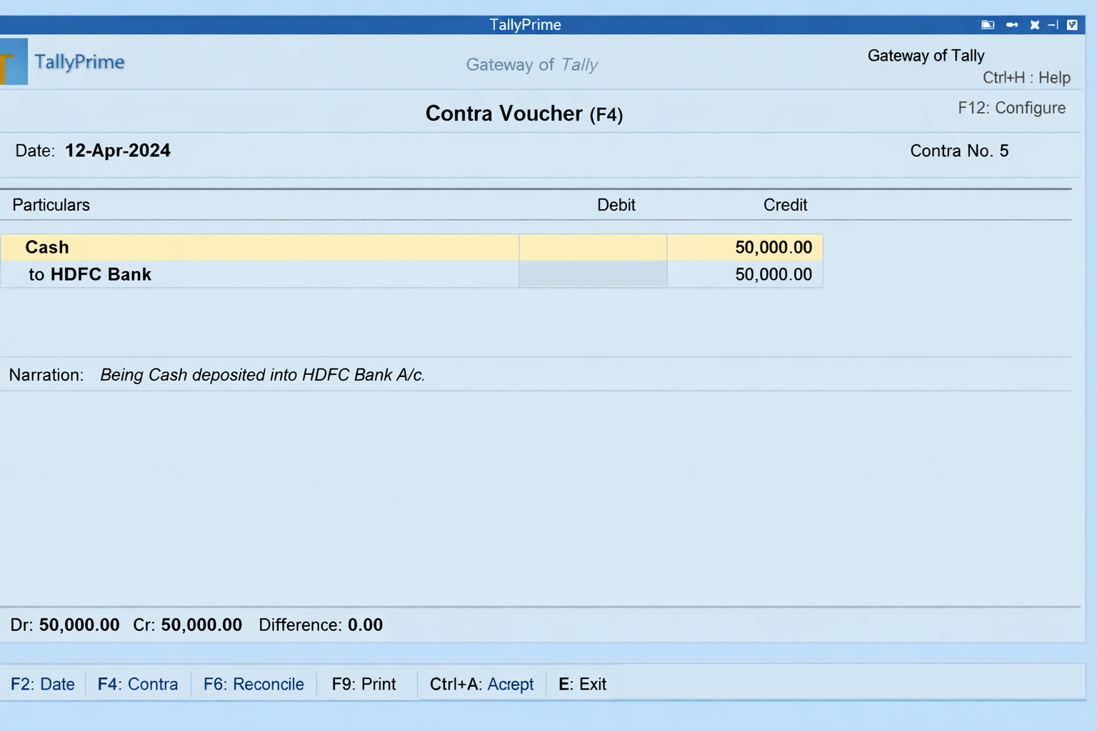Click the Narration text field
Screen dimensions: 1097x731
pyautogui.click(x=263, y=375)
